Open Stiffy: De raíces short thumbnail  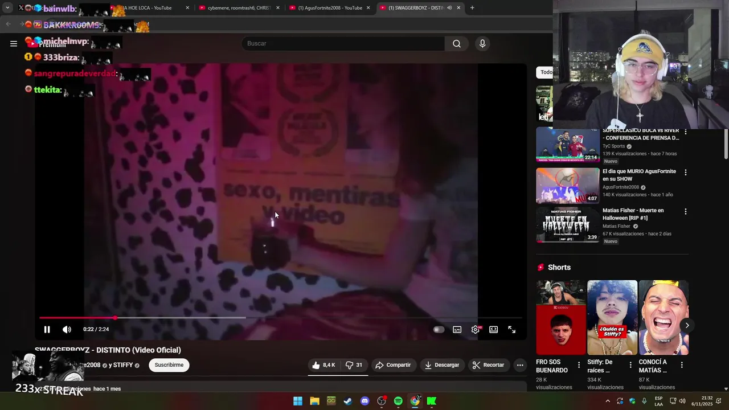pyautogui.click(x=612, y=317)
